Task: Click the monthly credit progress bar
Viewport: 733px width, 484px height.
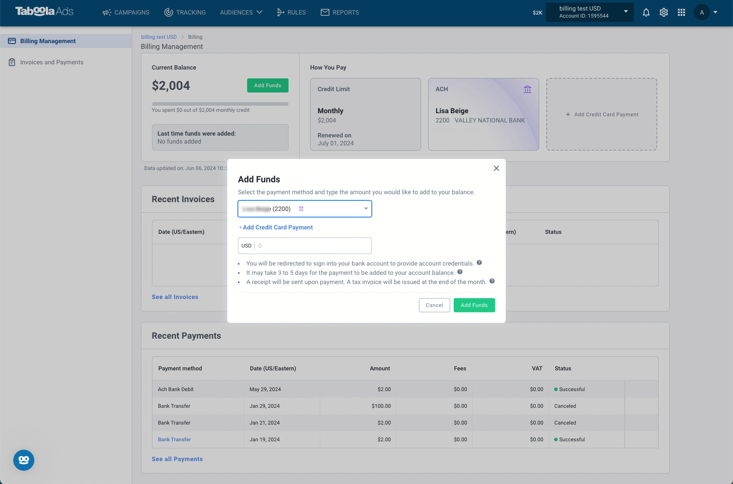Action: (x=220, y=104)
